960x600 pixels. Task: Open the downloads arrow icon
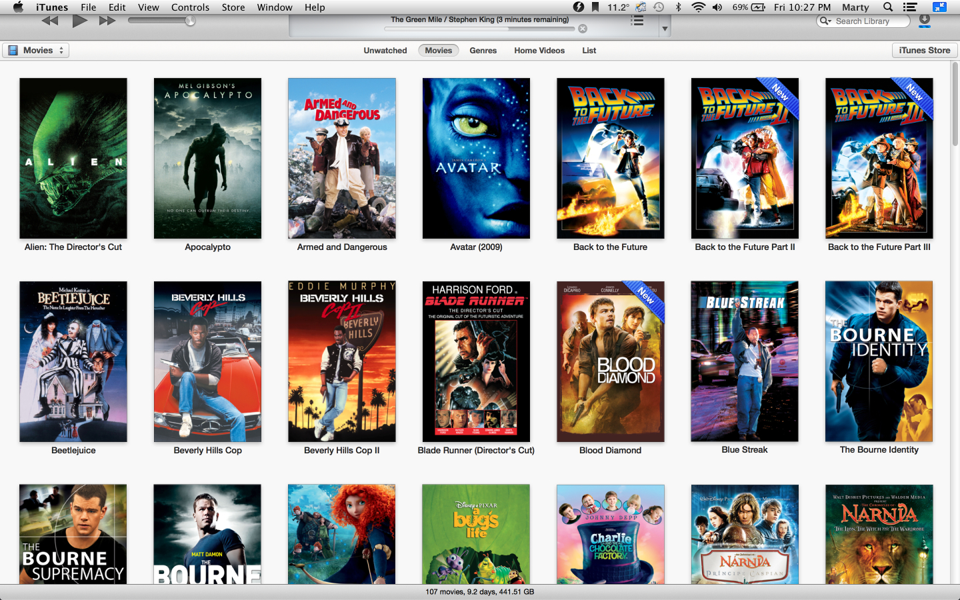(925, 21)
